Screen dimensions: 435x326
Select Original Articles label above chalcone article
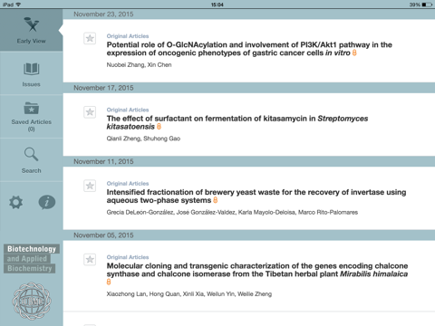point(128,257)
